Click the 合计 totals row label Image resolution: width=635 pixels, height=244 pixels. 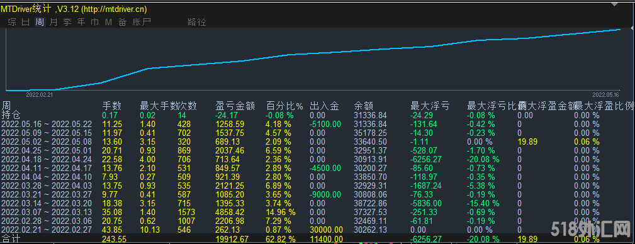(x=11, y=239)
